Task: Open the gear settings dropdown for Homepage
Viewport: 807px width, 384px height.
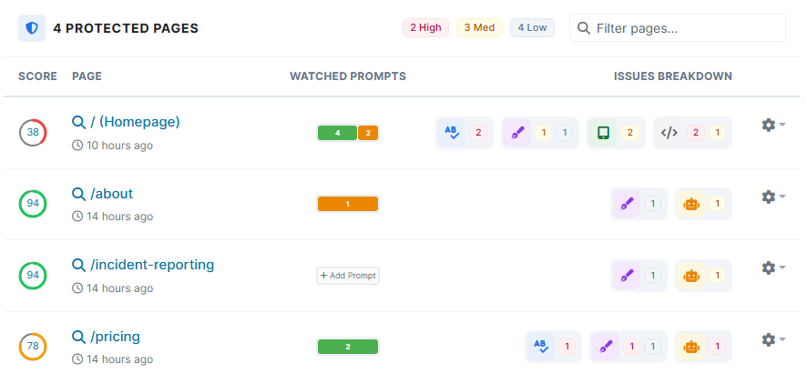Action: point(773,125)
